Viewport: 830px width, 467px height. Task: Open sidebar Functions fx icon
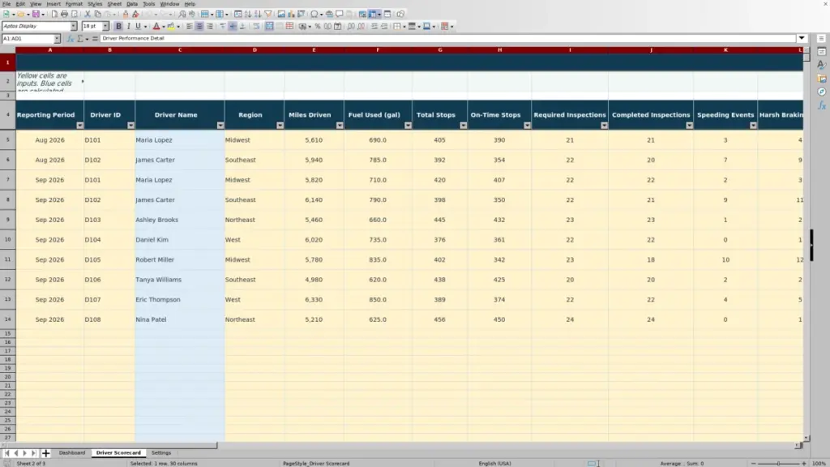[x=822, y=105]
